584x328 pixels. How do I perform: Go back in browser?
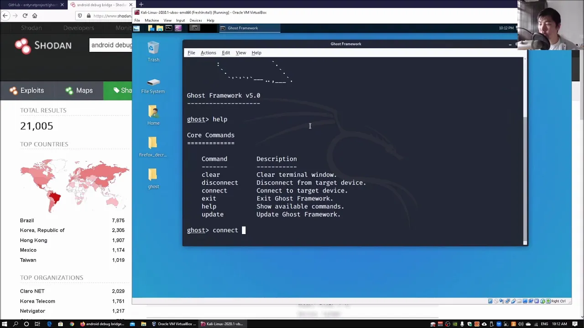coord(5,16)
